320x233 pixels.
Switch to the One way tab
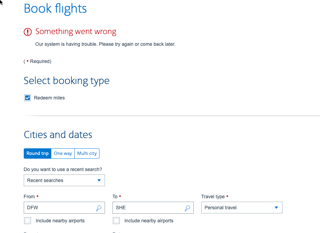click(x=63, y=153)
